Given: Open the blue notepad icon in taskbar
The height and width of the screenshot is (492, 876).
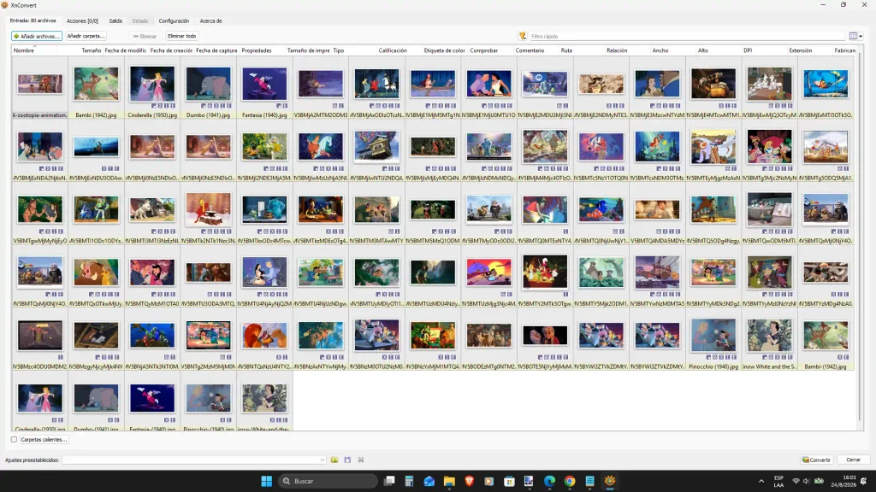Looking at the screenshot, I should pos(589,481).
